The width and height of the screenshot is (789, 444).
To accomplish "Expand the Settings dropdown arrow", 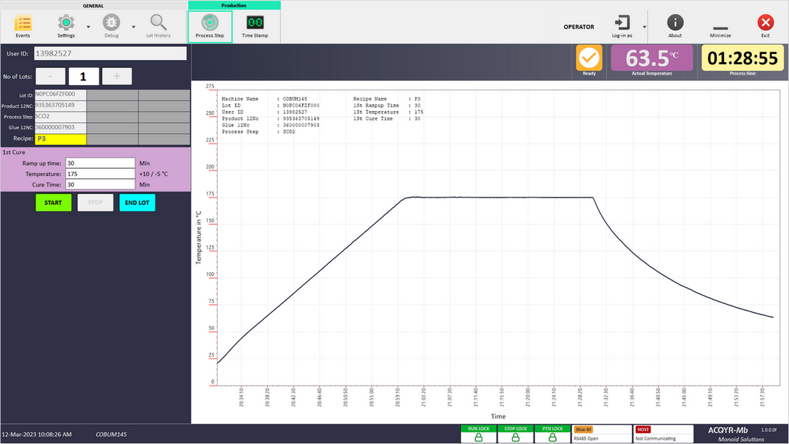I will click(x=89, y=27).
